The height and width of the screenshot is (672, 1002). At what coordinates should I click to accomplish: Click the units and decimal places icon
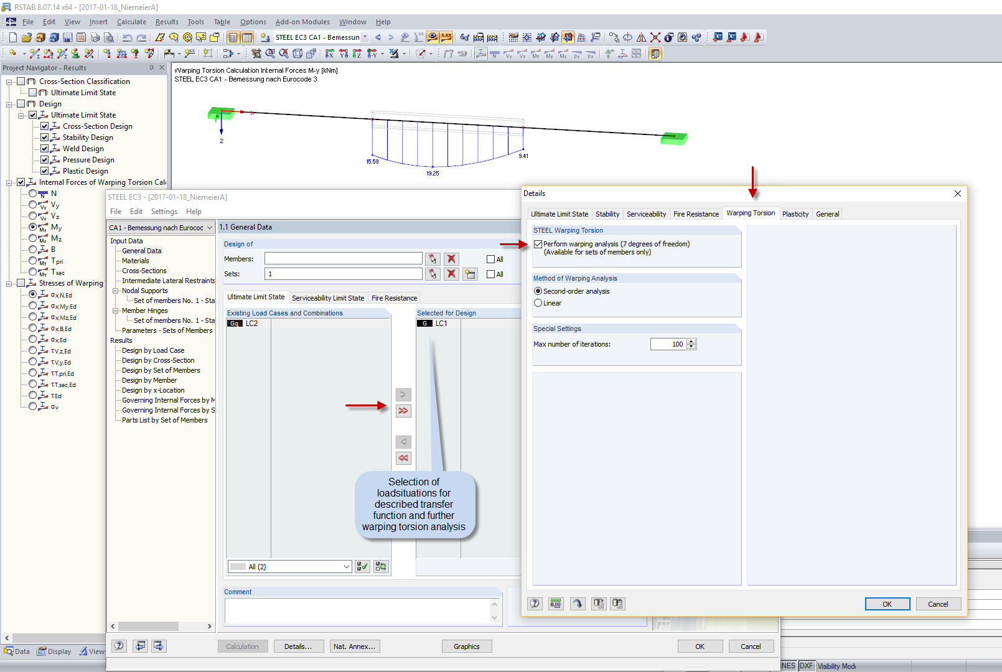[x=556, y=604]
